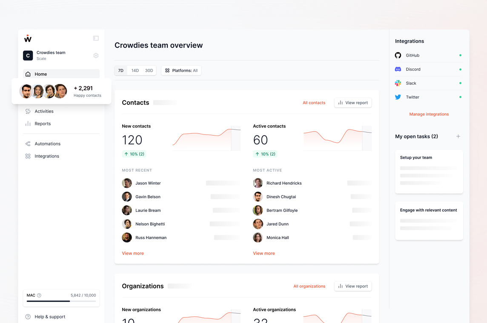Click GitHub's green status dot
The width and height of the screenshot is (487, 323).
tap(460, 55)
